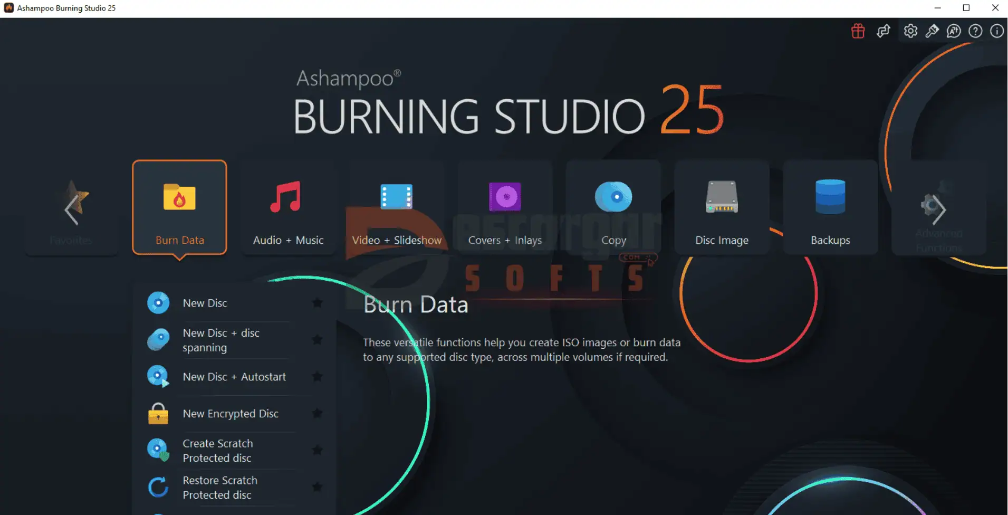Click Create Scratch Protected disc
This screenshot has width=1008, height=515.
[x=217, y=451]
